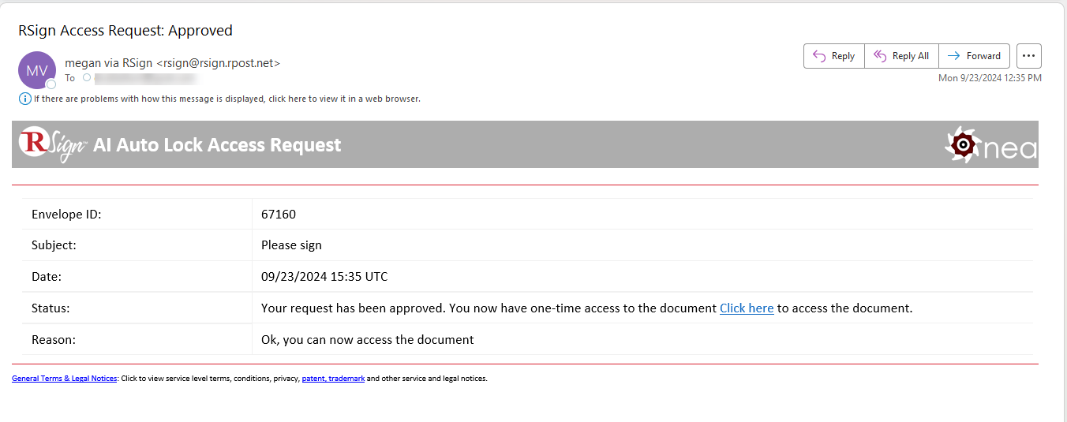Click the view in web browser notice
The height and width of the screenshot is (422, 1067).
tap(227, 99)
